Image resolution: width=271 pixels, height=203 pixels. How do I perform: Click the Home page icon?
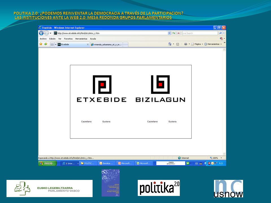(x=170, y=44)
